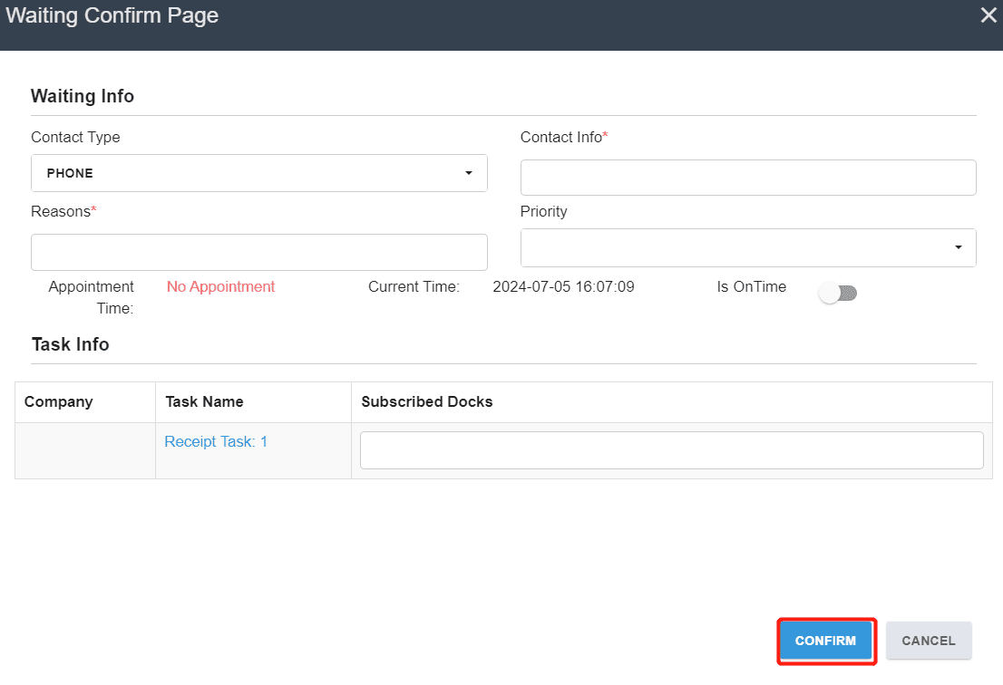1003x685 pixels.
Task: Click the Waiting Info section heading
Action: point(83,96)
